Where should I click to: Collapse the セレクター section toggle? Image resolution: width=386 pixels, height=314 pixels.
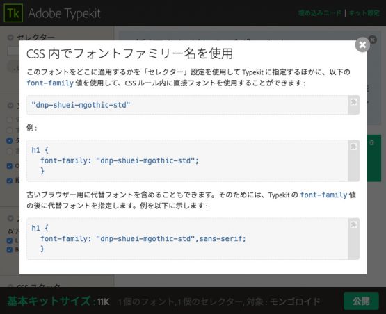[x=10, y=38]
